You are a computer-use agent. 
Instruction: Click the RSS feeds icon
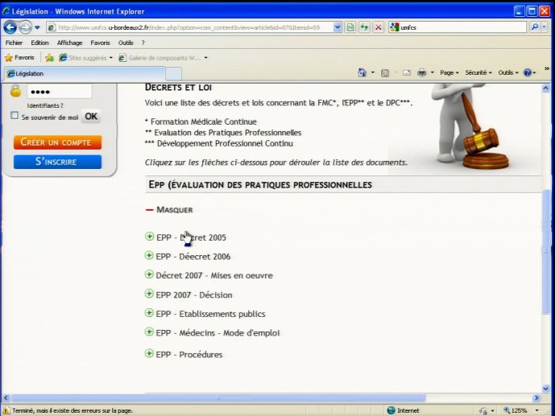click(x=385, y=72)
